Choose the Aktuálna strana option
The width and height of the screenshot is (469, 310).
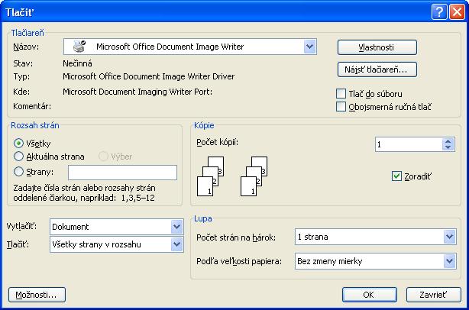[x=19, y=157]
